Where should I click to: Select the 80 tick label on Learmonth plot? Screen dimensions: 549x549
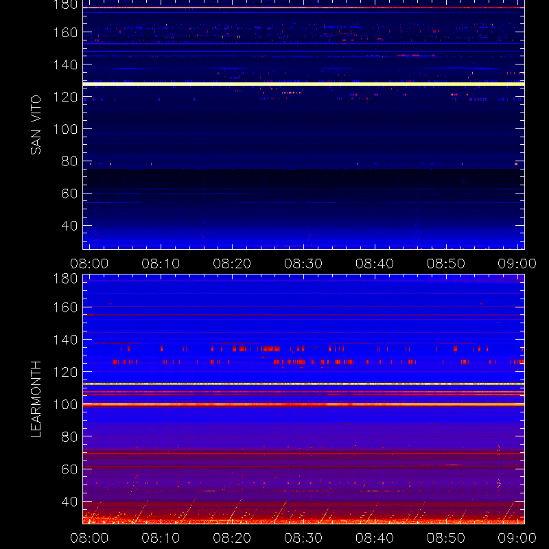click(69, 437)
